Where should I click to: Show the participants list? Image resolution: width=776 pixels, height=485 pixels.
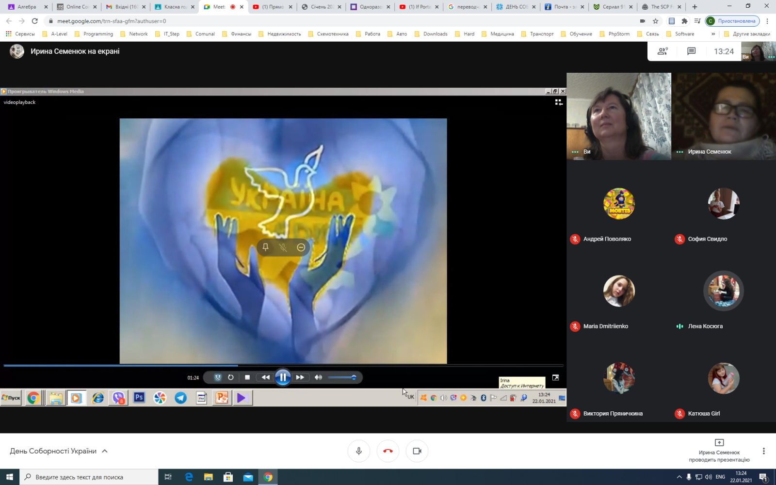tap(663, 51)
